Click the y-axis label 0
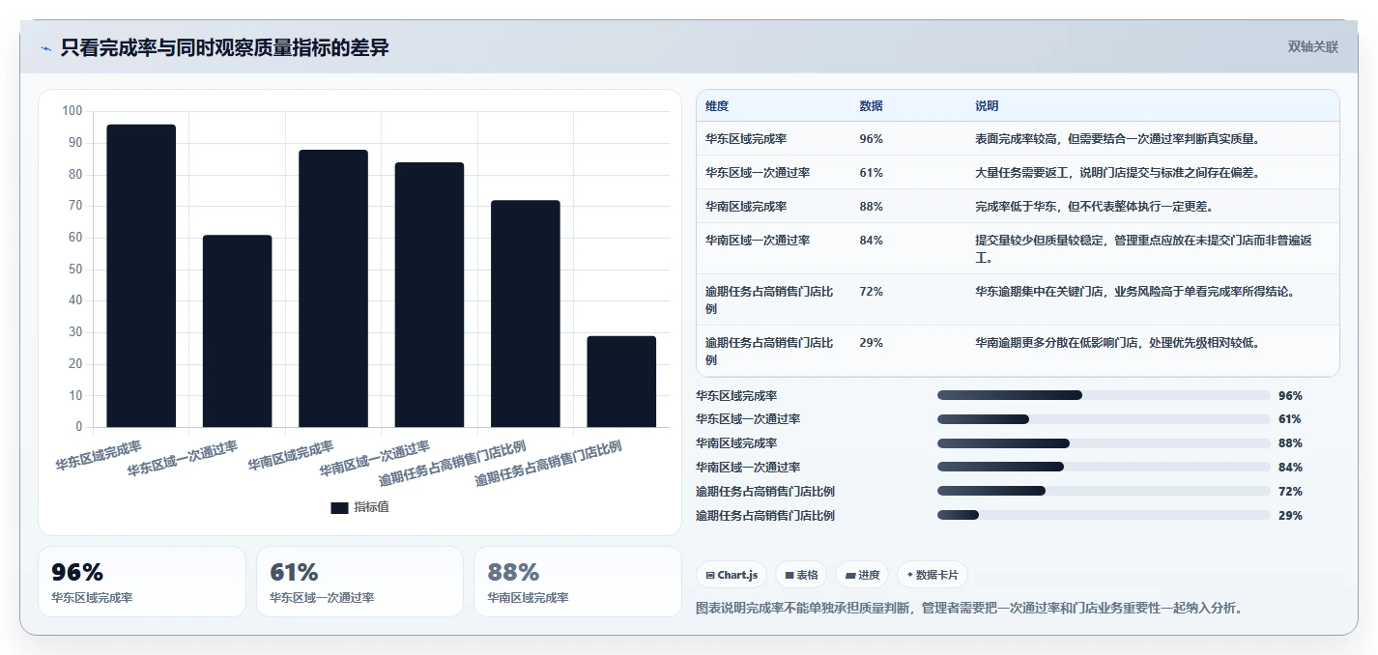1378x655 pixels. pyautogui.click(x=79, y=427)
